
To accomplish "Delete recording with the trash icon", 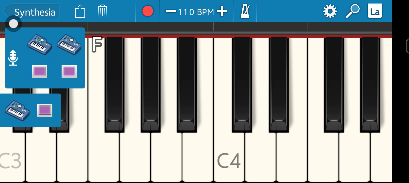I will pyautogui.click(x=102, y=11).
